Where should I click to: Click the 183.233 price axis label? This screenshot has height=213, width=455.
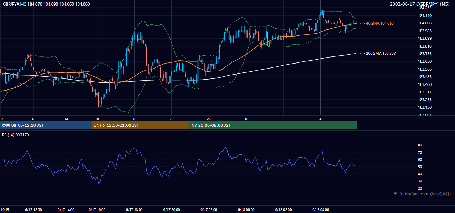(x=425, y=100)
